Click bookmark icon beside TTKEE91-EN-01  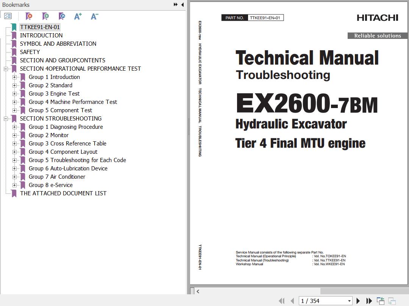pos(14,27)
